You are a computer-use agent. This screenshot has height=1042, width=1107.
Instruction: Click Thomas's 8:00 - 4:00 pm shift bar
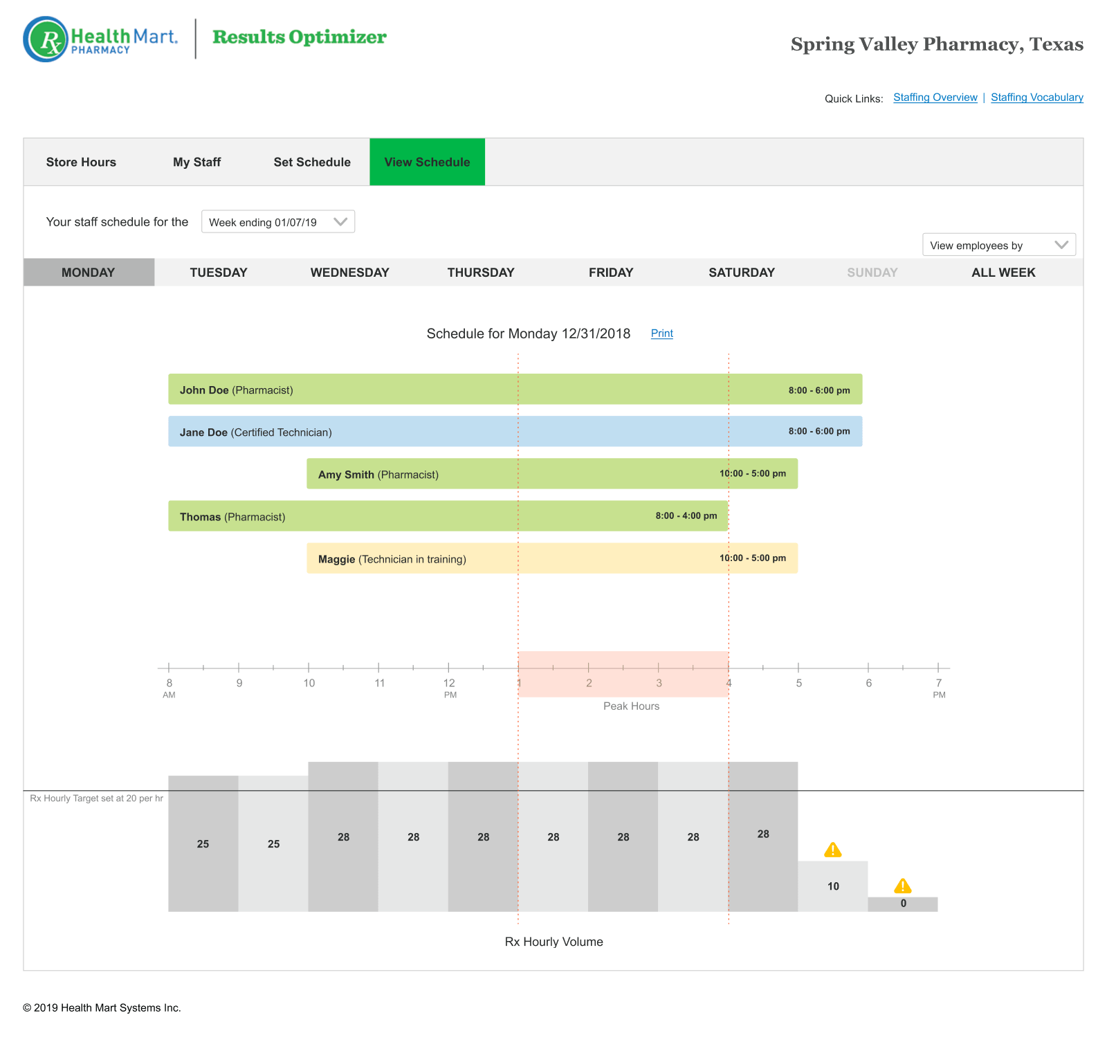[448, 516]
